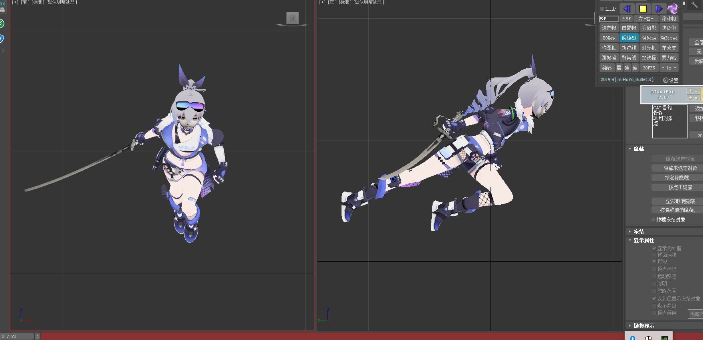Toggle 忽略范围 checkbox
Viewport: 703px width, 340px height.
654,291
